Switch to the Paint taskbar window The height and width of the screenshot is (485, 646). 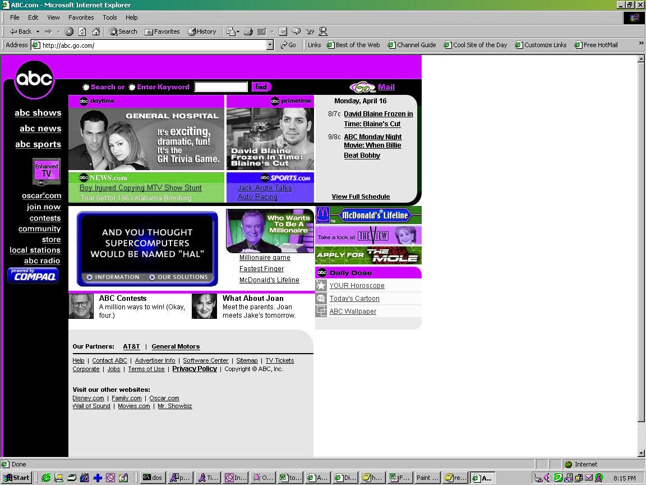[x=427, y=478]
